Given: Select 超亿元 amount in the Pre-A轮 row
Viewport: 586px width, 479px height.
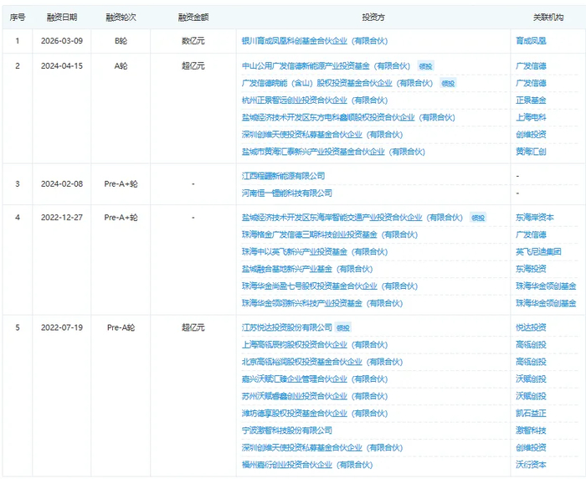Looking at the screenshot, I should coord(193,327).
